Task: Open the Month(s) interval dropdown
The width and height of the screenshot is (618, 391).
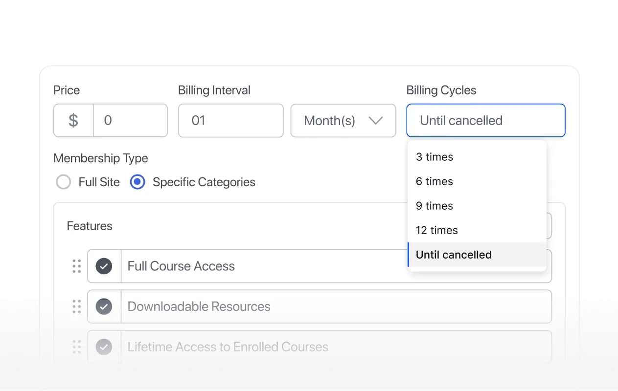Action: pos(343,120)
